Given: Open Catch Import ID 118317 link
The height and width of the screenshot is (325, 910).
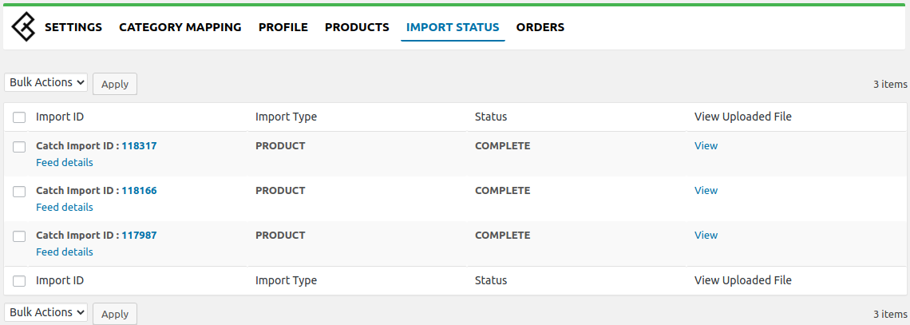Looking at the screenshot, I should (x=139, y=146).
